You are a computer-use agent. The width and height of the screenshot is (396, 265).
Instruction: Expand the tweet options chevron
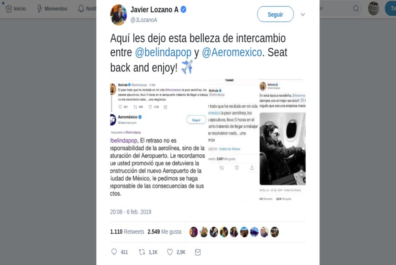303,15
